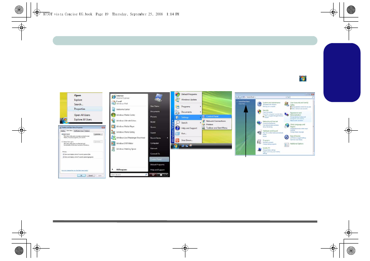
Task: Expand Documents submenu in classic menu
Action: (x=201, y=112)
